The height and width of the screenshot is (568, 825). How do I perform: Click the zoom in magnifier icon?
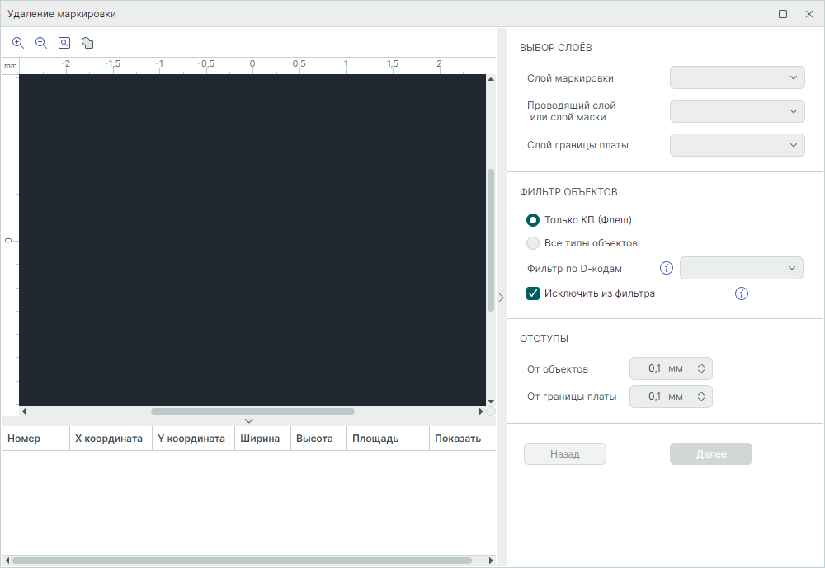(x=18, y=43)
